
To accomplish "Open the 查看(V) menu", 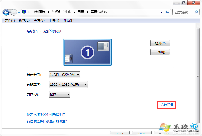I will (x=39, y=20).
